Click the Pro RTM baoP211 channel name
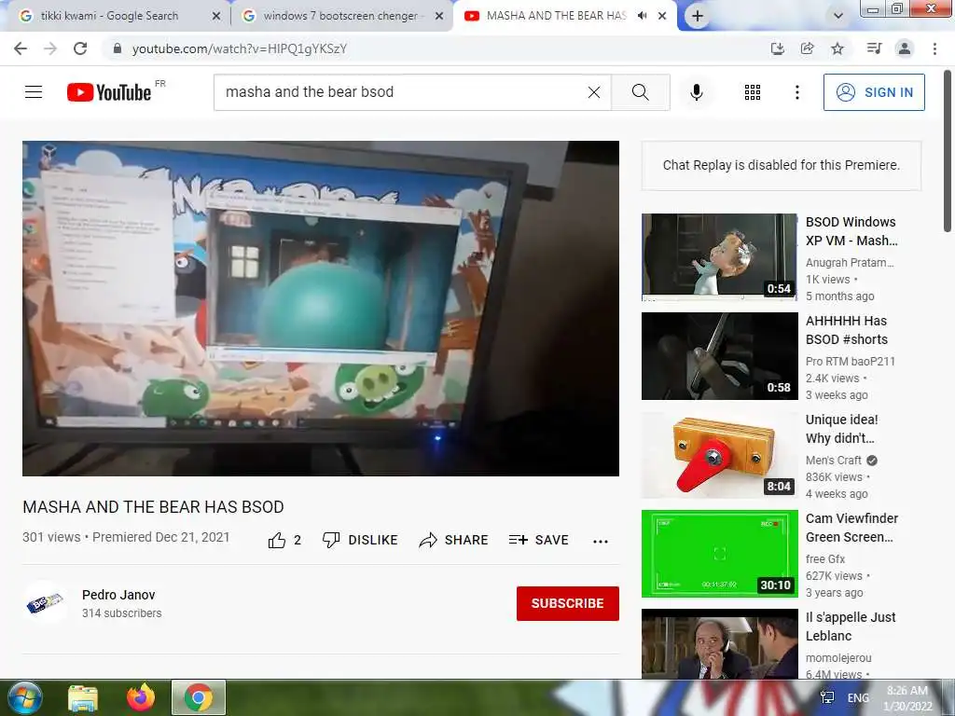The height and width of the screenshot is (716, 955). click(851, 362)
